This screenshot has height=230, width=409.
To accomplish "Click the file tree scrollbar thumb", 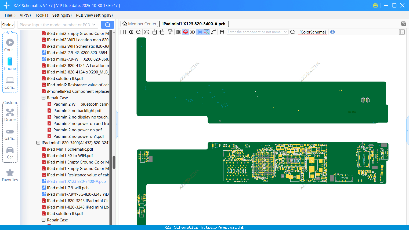I will tap(114, 162).
